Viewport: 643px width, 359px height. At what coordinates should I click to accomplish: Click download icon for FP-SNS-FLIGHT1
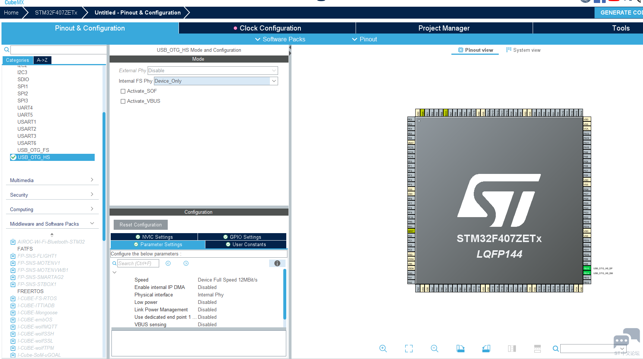point(13,256)
